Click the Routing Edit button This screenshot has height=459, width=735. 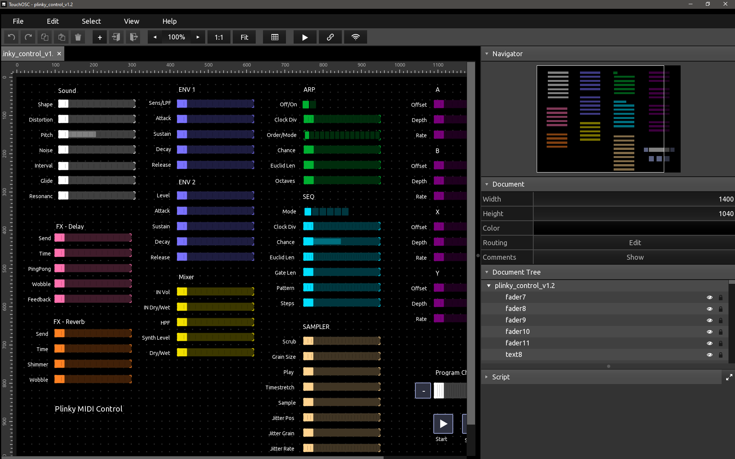(634, 243)
